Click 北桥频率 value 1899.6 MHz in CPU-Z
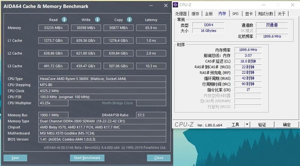 272,36
